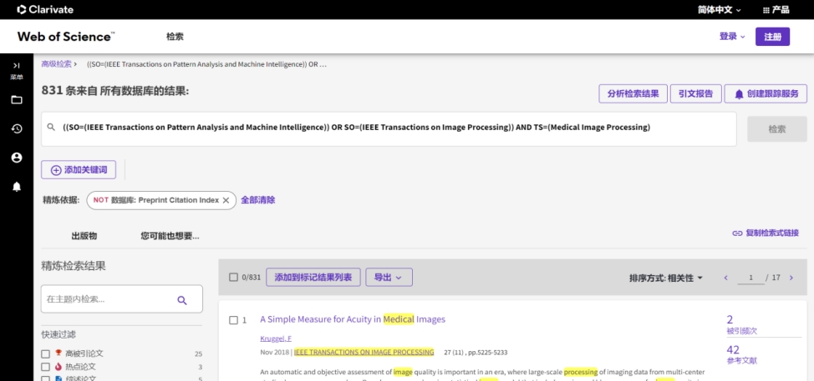Click the 快速过滤 label

click(x=59, y=335)
